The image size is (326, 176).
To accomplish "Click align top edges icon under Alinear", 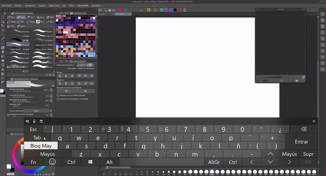I will (x=79, y=76).
